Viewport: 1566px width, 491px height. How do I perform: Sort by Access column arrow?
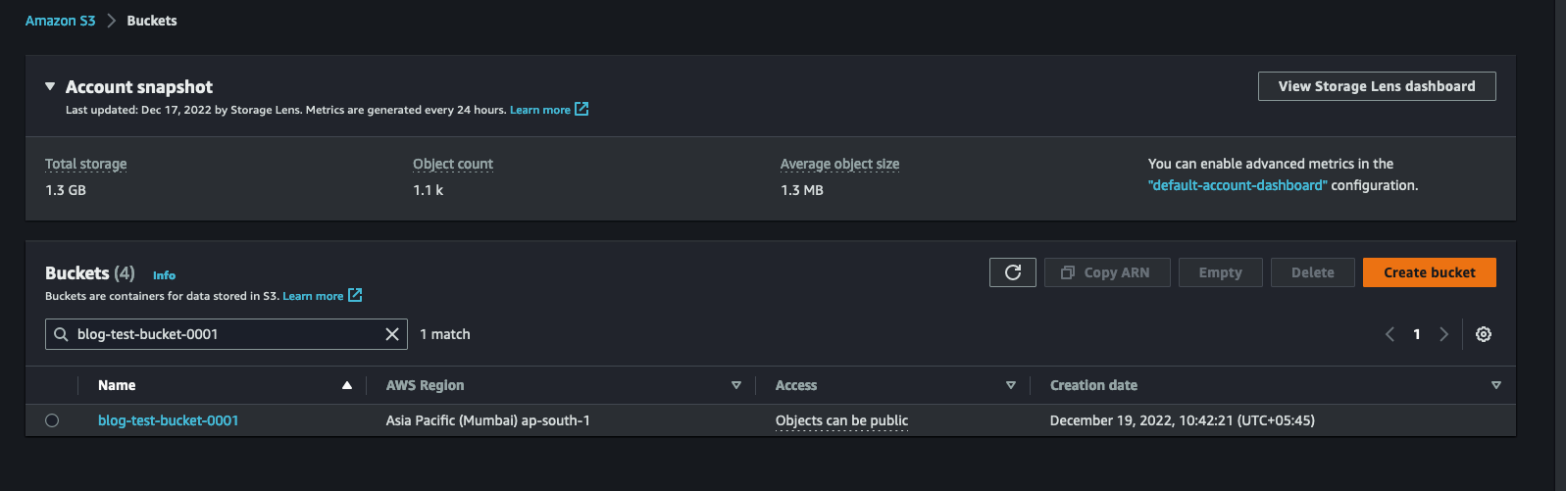pyautogui.click(x=1011, y=385)
